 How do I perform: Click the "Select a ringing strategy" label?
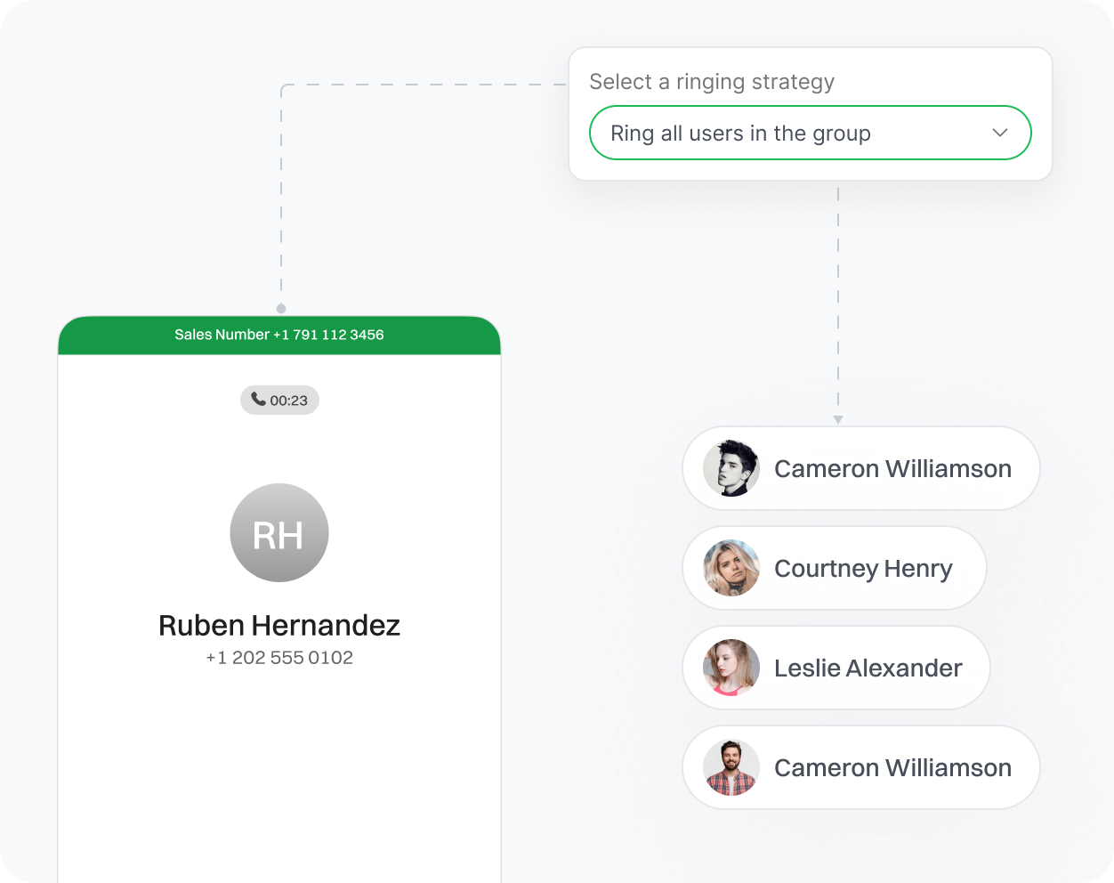pos(712,82)
